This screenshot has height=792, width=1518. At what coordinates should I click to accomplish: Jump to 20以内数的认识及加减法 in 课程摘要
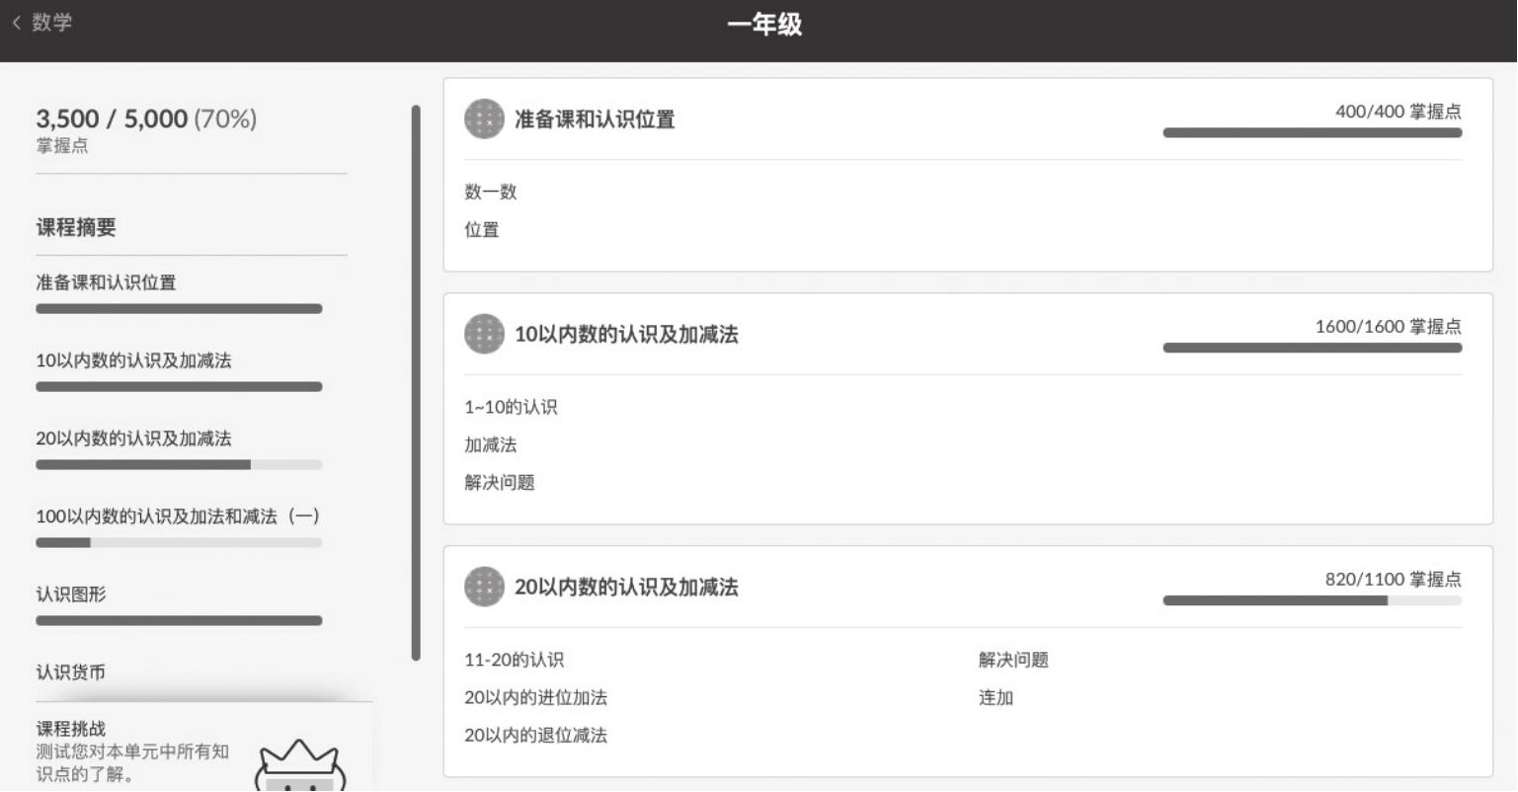click(134, 438)
